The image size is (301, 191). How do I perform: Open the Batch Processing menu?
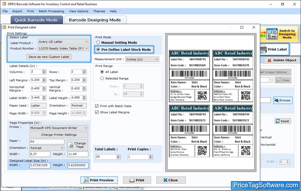(51, 11)
